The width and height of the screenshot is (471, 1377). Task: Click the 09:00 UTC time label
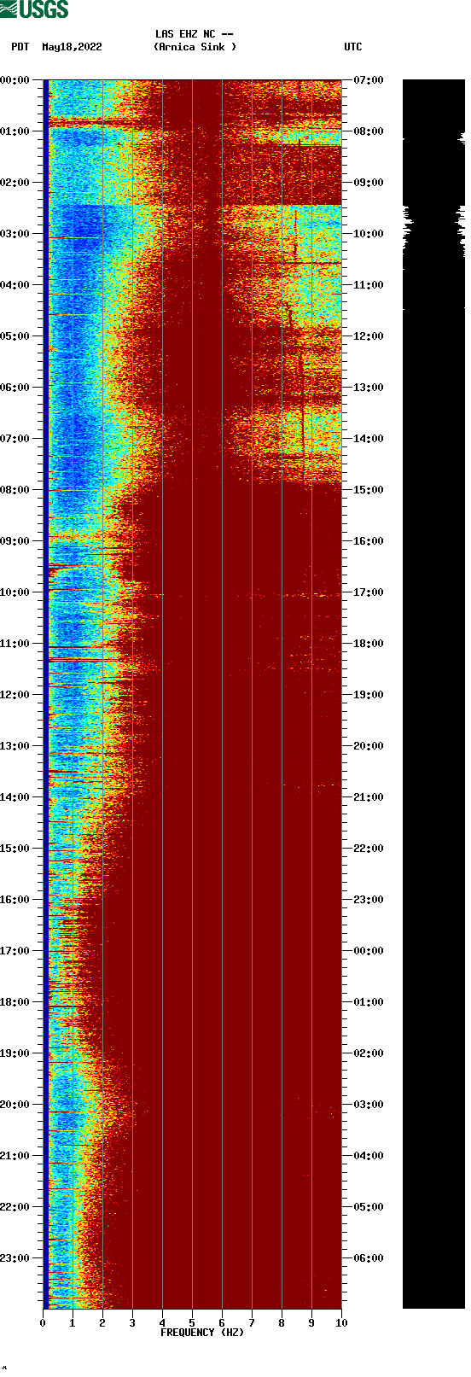click(x=369, y=183)
